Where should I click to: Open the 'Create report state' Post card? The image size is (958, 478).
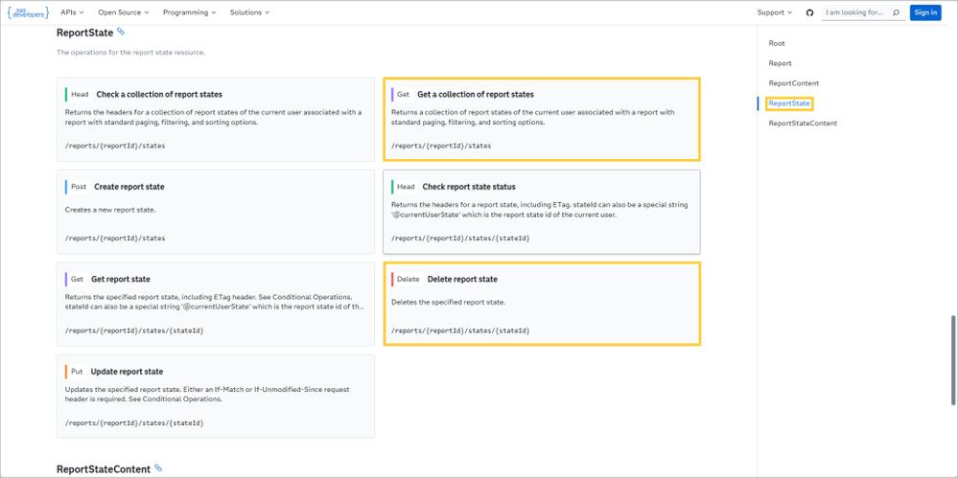tap(215, 212)
